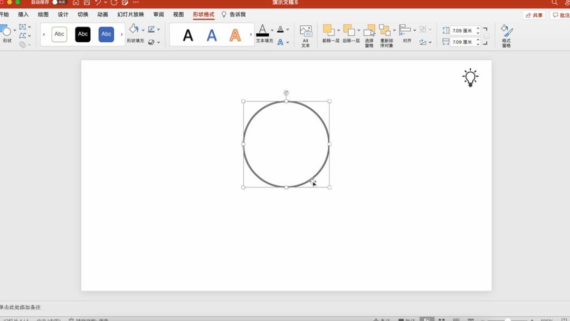This screenshot has height=321, width=570.
Task: Open the 绘图 tab
Action: click(43, 15)
